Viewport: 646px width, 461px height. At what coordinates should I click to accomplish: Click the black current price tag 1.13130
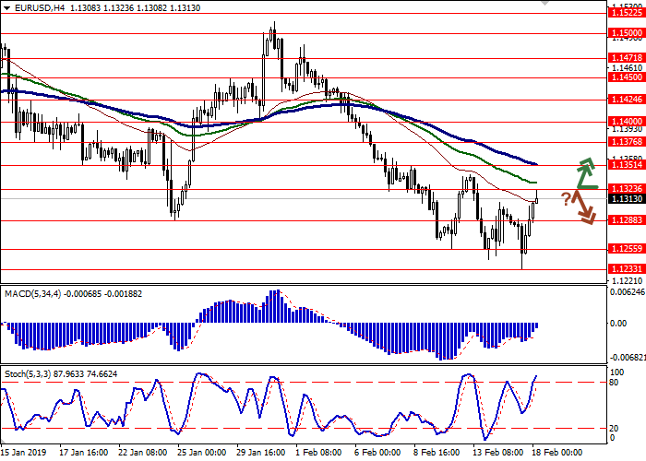(x=625, y=198)
